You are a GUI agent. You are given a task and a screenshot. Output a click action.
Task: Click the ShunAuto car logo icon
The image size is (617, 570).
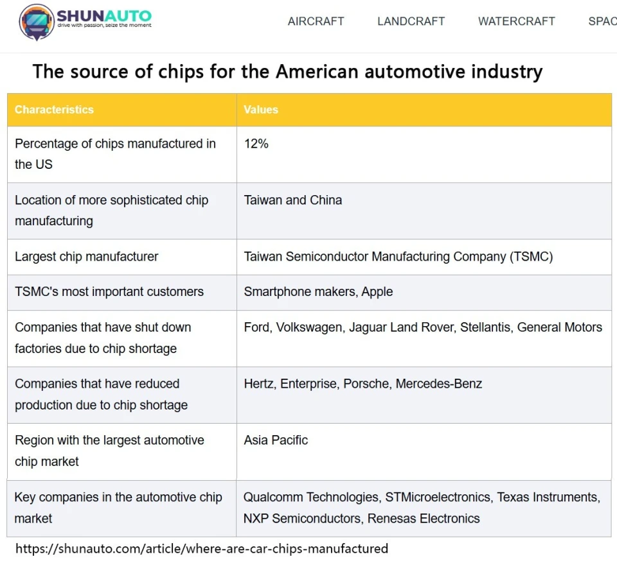coord(37,22)
